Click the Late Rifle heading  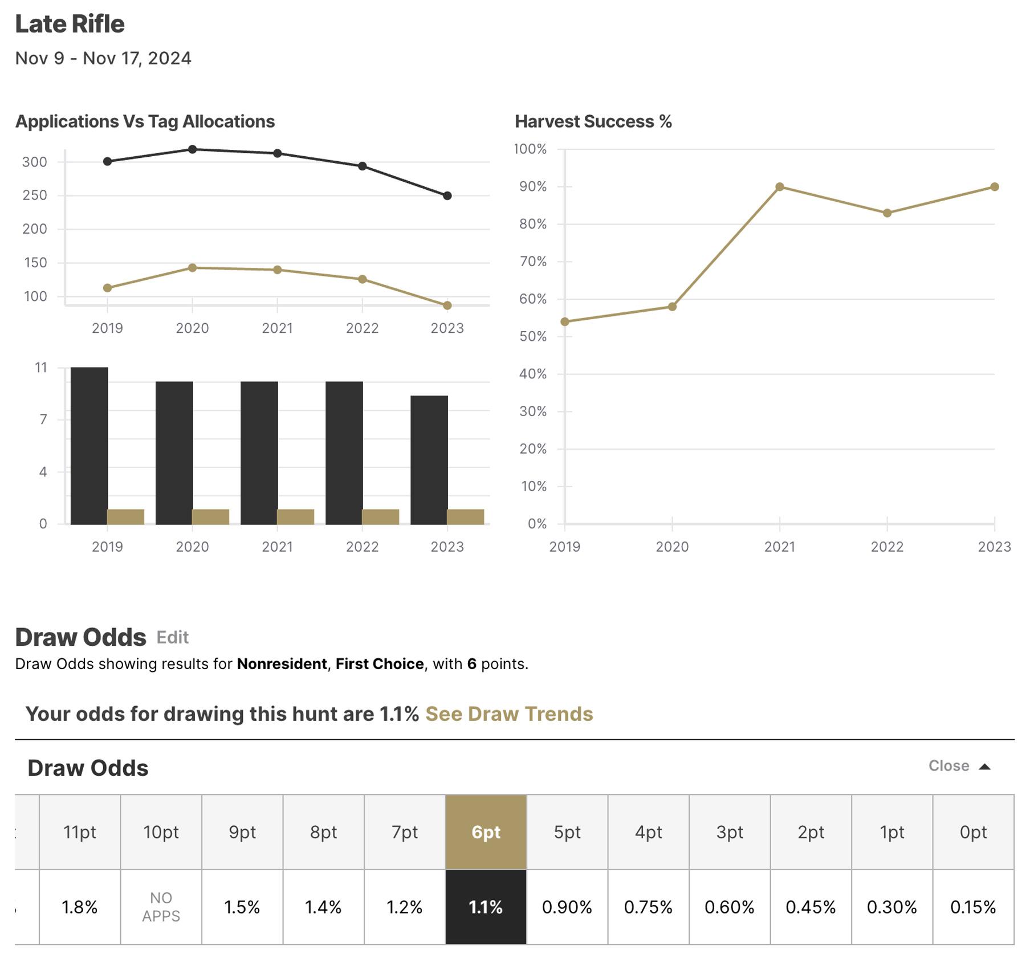point(70,24)
